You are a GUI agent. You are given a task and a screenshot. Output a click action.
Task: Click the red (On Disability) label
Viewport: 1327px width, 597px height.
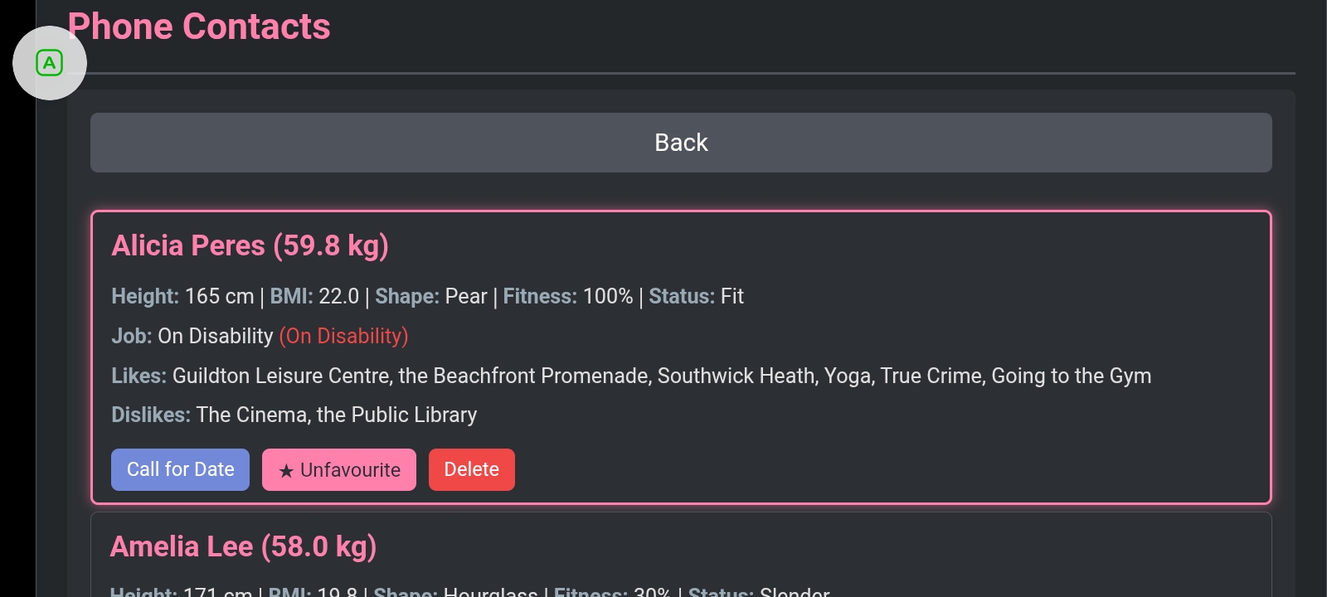(x=343, y=336)
